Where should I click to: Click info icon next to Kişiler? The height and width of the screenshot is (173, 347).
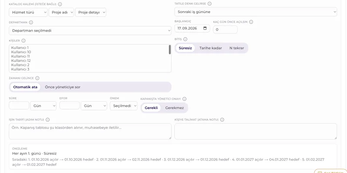[x=23, y=41]
